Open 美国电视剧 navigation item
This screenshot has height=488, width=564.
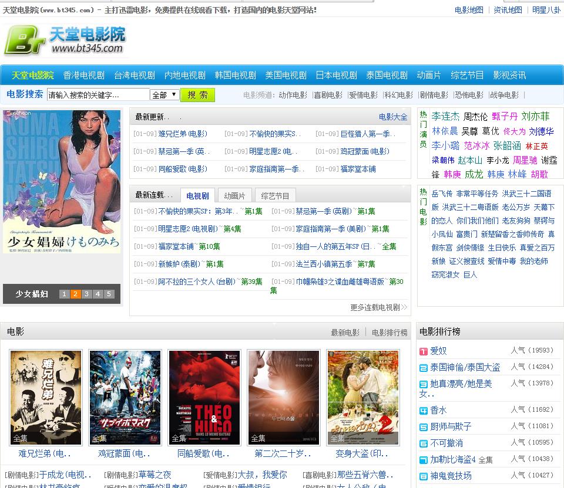[286, 76]
